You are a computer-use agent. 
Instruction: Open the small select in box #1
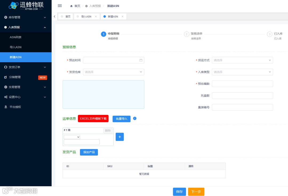[72, 137]
